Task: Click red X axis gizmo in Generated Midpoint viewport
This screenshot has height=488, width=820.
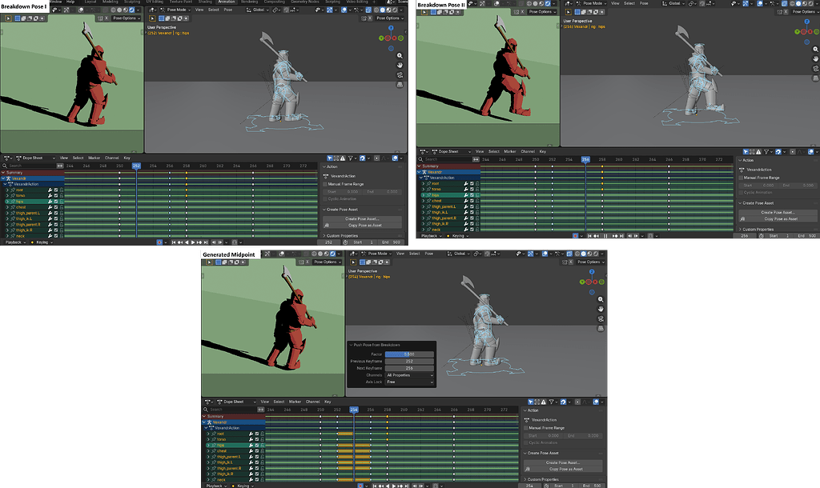Action: (x=595, y=282)
